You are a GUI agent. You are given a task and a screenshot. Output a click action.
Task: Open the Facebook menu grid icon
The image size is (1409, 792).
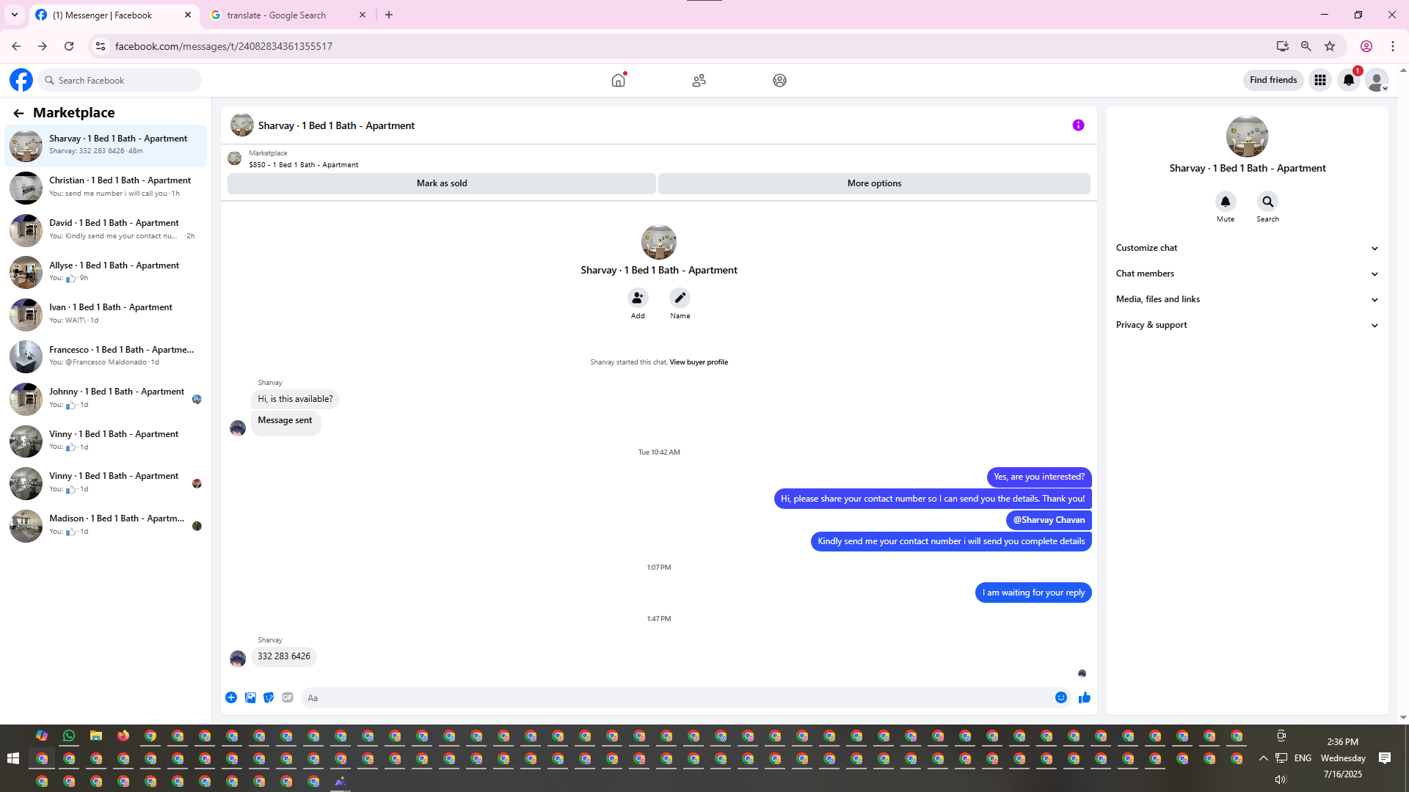pos(1320,80)
